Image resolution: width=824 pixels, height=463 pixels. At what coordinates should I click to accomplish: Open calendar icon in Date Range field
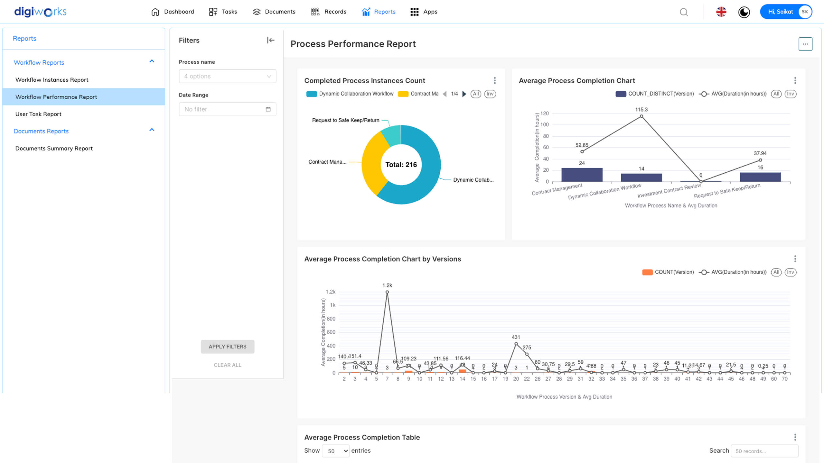[x=268, y=109]
